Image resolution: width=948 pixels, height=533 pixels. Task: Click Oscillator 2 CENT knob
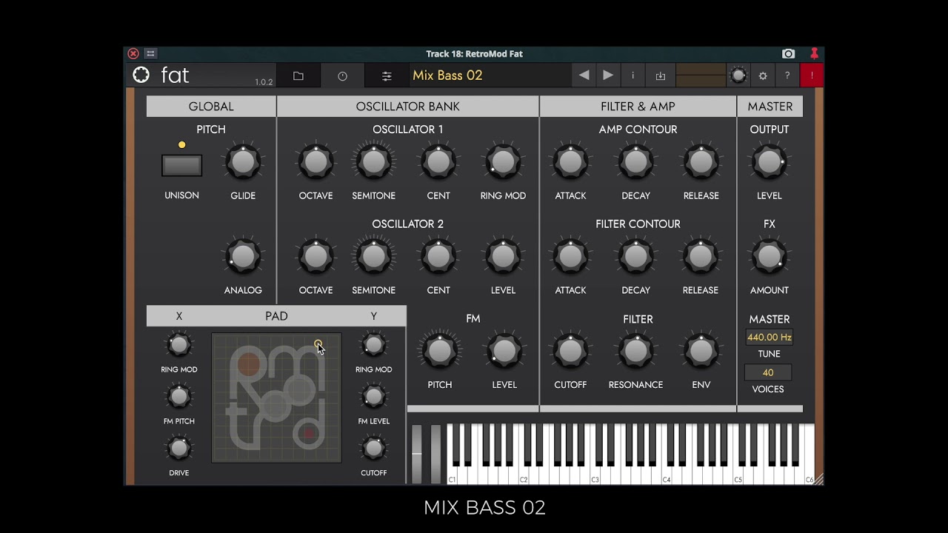coord(438,256)
